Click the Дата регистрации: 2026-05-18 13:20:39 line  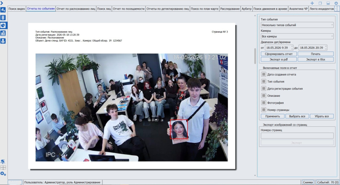(x=57, y=35)
